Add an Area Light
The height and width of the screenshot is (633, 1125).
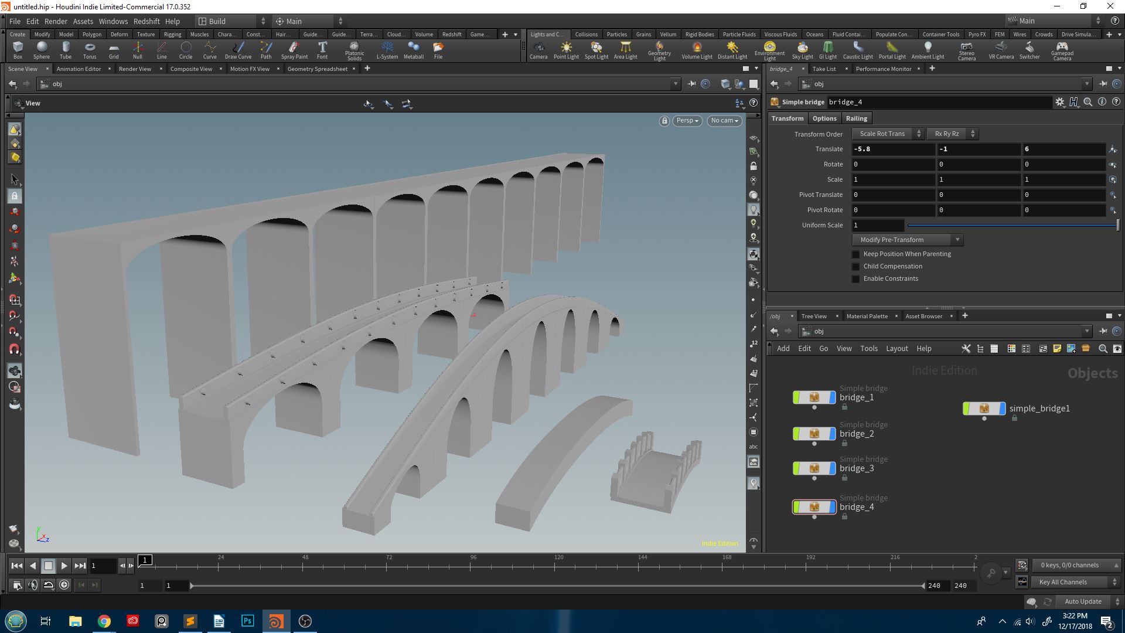tap(625, 50)
